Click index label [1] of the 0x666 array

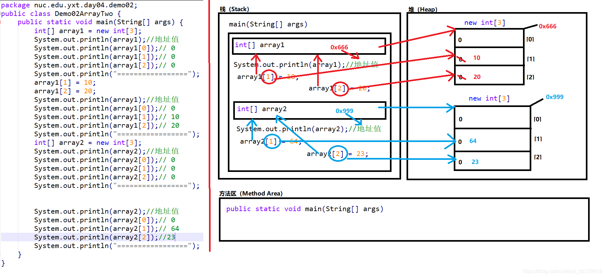coord(531,59)
